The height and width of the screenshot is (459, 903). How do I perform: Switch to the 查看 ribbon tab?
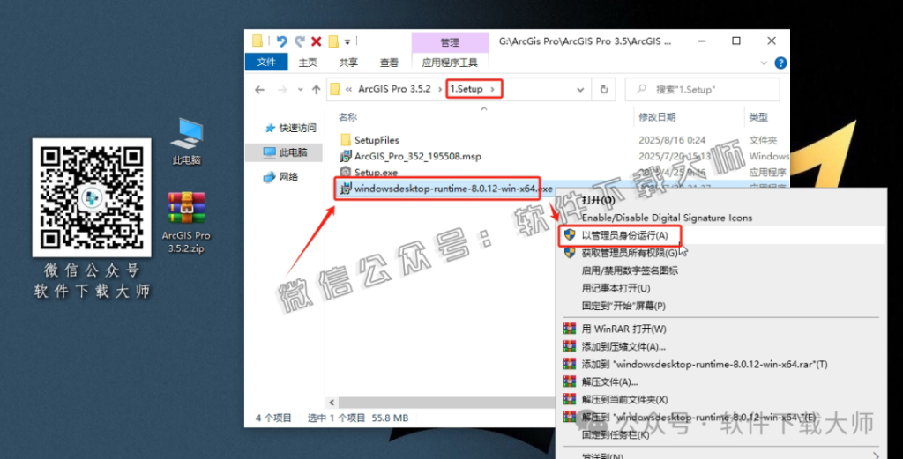[x=389, y=63]
